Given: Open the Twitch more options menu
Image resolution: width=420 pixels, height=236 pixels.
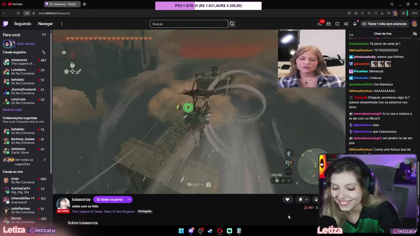Looking at the screenshot, I should 61,24.
